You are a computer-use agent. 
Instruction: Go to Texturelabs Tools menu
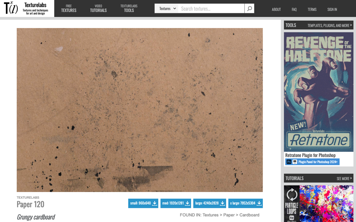click(129, 9)
